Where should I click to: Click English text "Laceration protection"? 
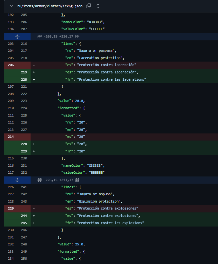(101, 58)
